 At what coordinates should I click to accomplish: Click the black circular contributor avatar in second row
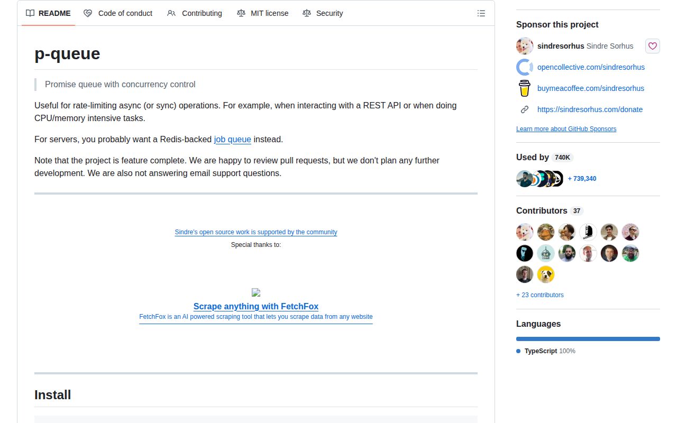click(525, 253)
